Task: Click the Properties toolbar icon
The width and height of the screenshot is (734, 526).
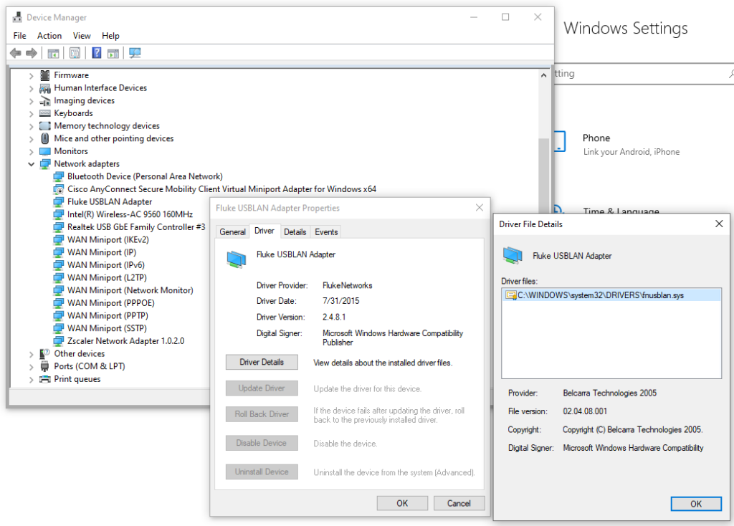Action: coord(74,53)
